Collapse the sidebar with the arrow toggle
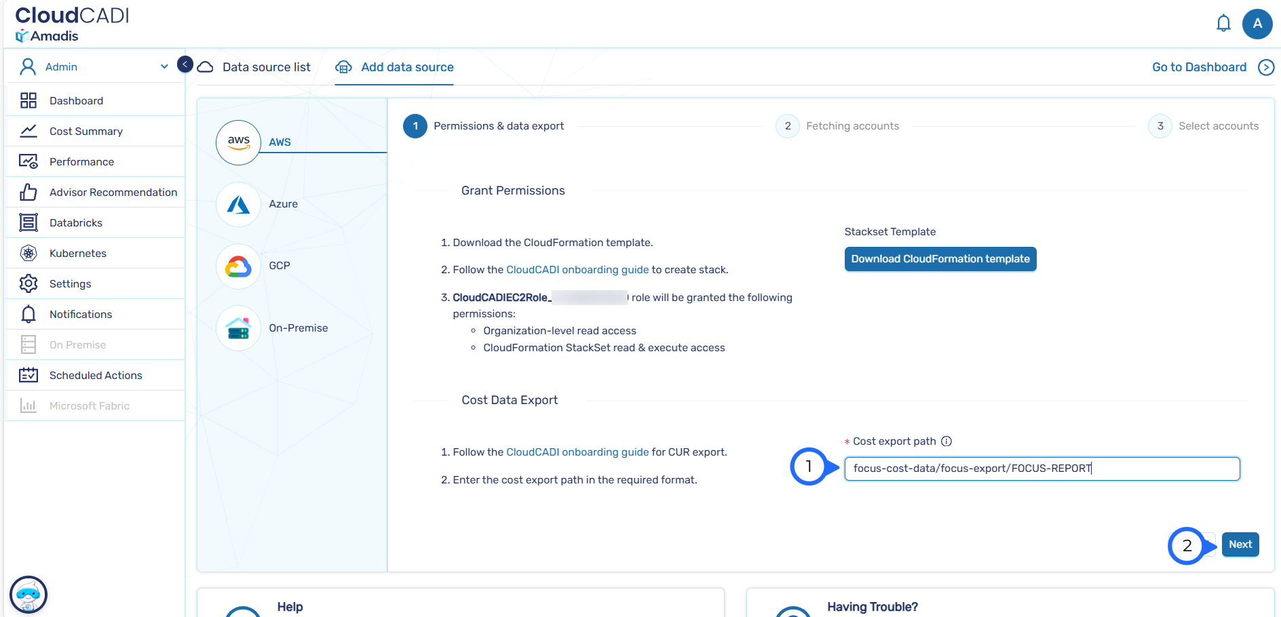This screenshot has width=1281, height=617. pyautogui.click(x=185, y=64)
